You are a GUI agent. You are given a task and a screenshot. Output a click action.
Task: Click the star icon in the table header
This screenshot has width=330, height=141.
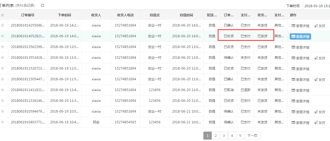(2, 15)
